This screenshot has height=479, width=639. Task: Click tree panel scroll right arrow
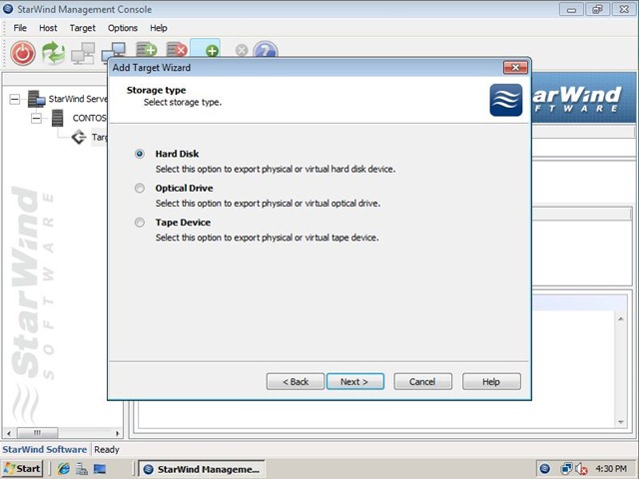coord(118,433)
